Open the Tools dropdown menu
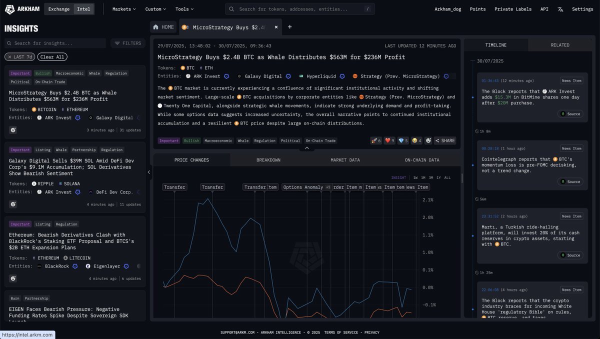This screenshot has width=600, height=339. 184,9
